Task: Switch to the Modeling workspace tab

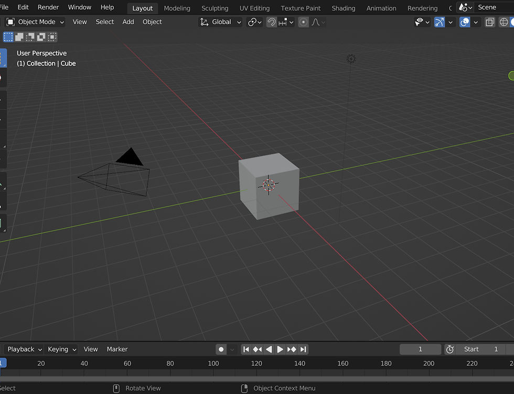Action: (177, 8)
